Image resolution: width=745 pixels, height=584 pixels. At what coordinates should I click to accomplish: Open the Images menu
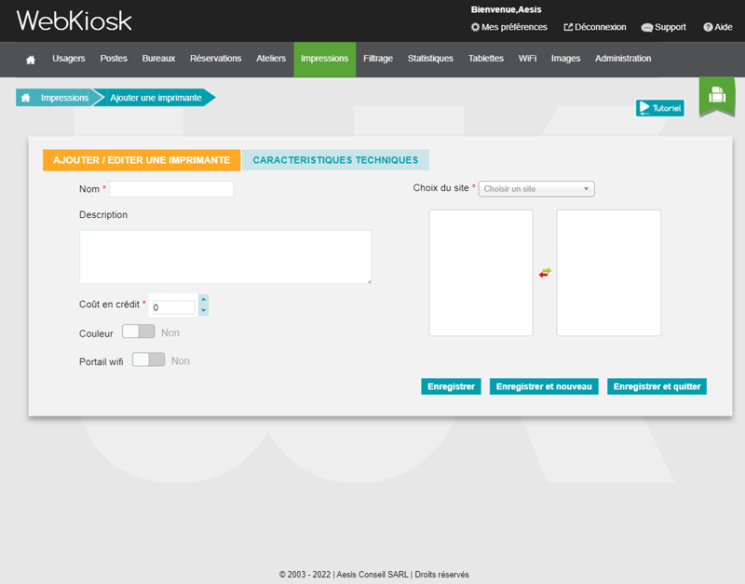pos(565,59)
